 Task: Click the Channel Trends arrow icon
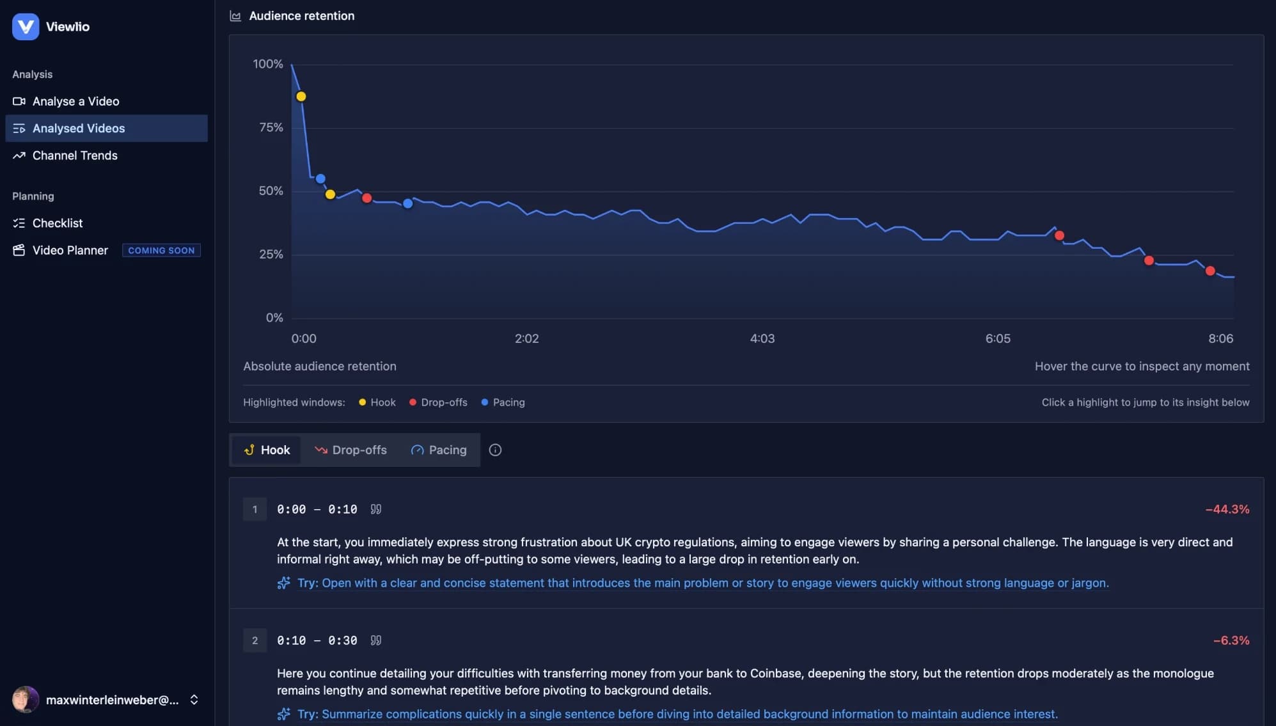(x=19, y=155)
